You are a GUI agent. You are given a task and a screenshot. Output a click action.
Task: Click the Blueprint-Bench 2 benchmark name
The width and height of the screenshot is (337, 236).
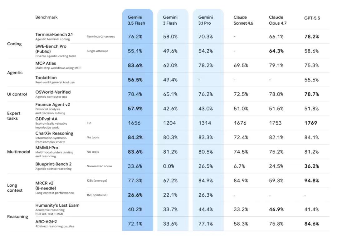click(x=53, y=164)
